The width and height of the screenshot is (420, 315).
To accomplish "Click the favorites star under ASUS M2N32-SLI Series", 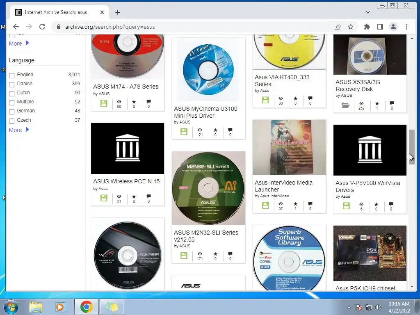I will 215,254.
